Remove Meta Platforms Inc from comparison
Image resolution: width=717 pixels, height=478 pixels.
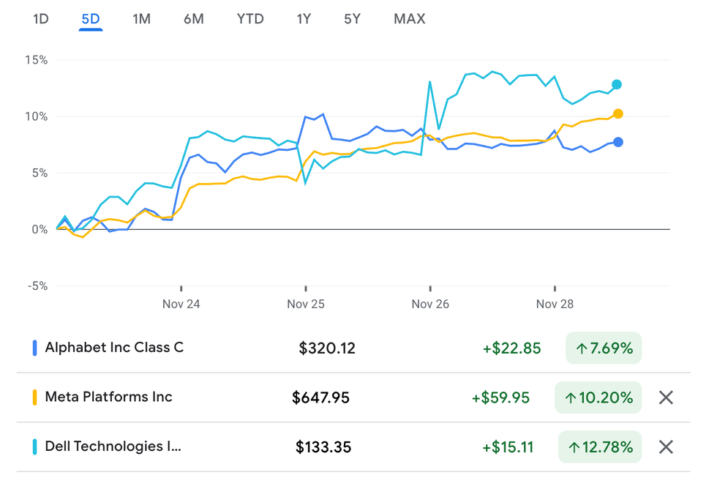point(665,397)
